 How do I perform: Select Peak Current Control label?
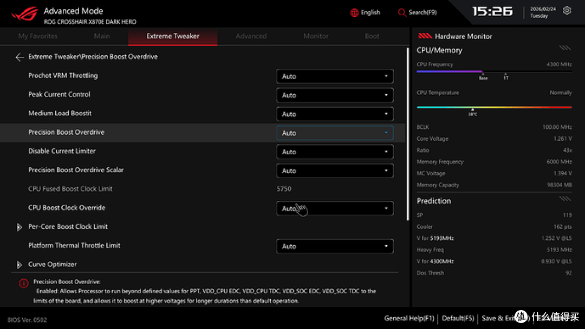click(x=60, y=95)
